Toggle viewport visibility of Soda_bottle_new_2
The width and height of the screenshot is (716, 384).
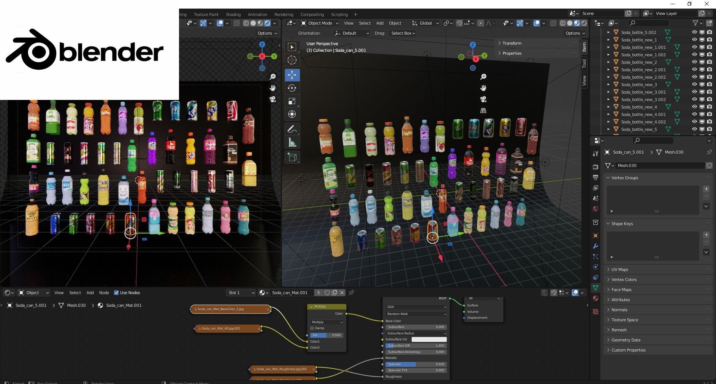pos(694,62)
